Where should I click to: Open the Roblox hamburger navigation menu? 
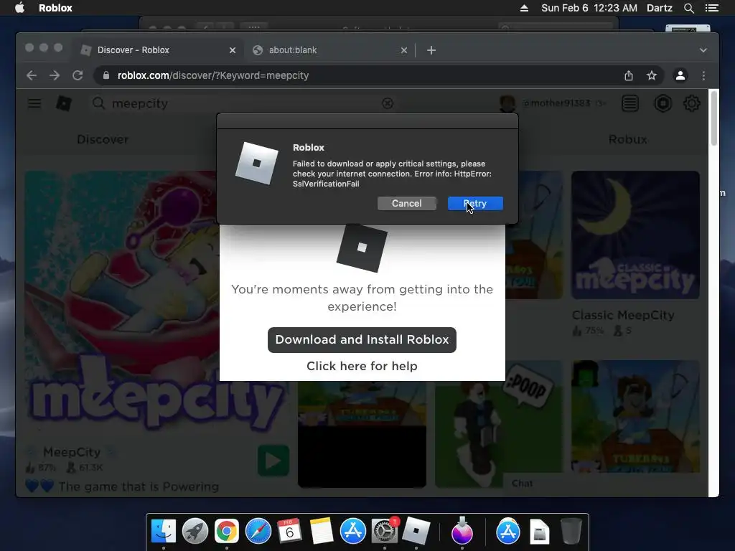(x=34, y=103)
